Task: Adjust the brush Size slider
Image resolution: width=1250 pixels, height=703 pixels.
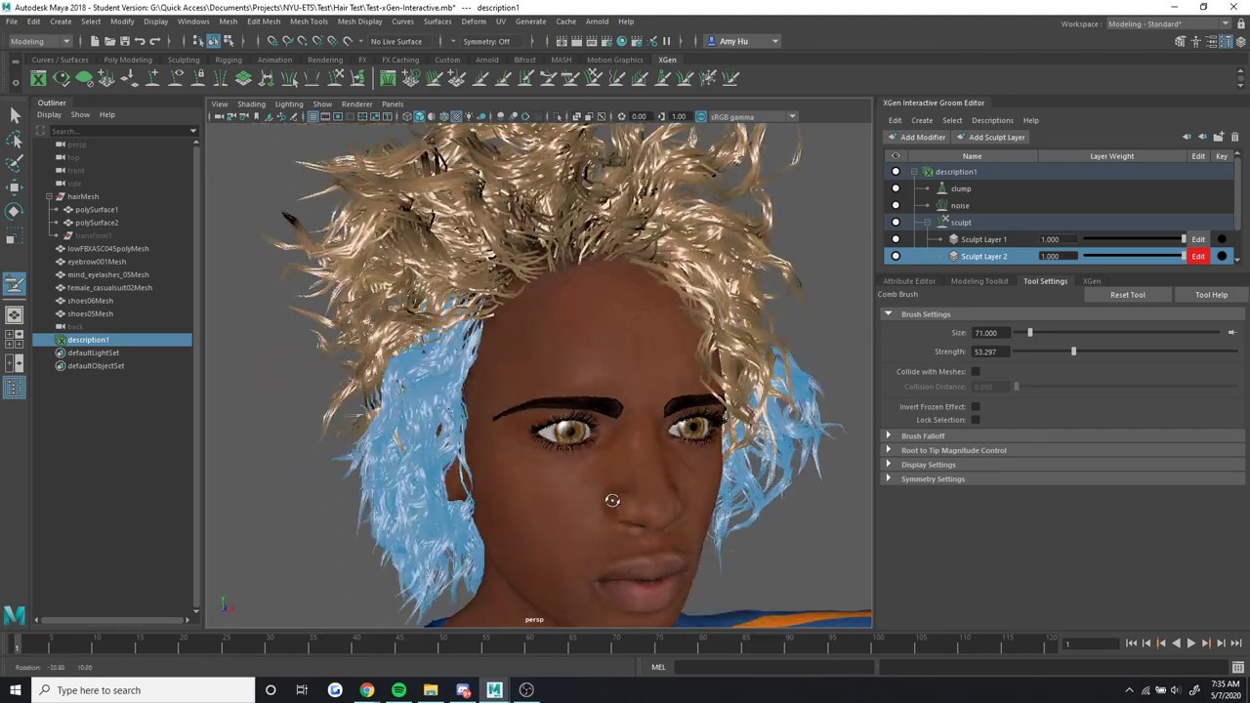Action: coord(1029,333)
